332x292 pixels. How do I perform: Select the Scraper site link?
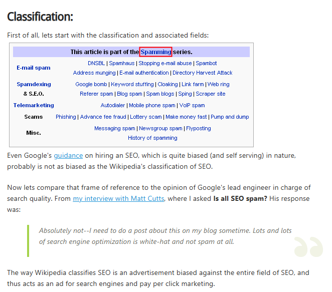[210, 94]
